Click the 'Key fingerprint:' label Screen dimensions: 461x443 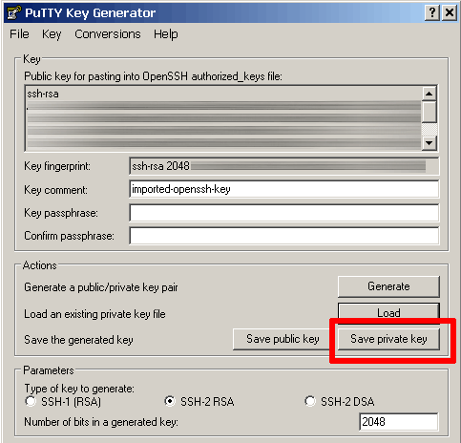point(57,166)
